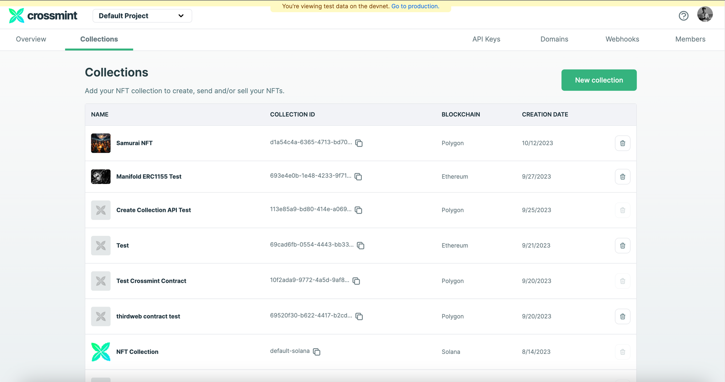This screenshot has width=725, height=382.
Task: Open the help question mark icon
Action: (683, 16)
